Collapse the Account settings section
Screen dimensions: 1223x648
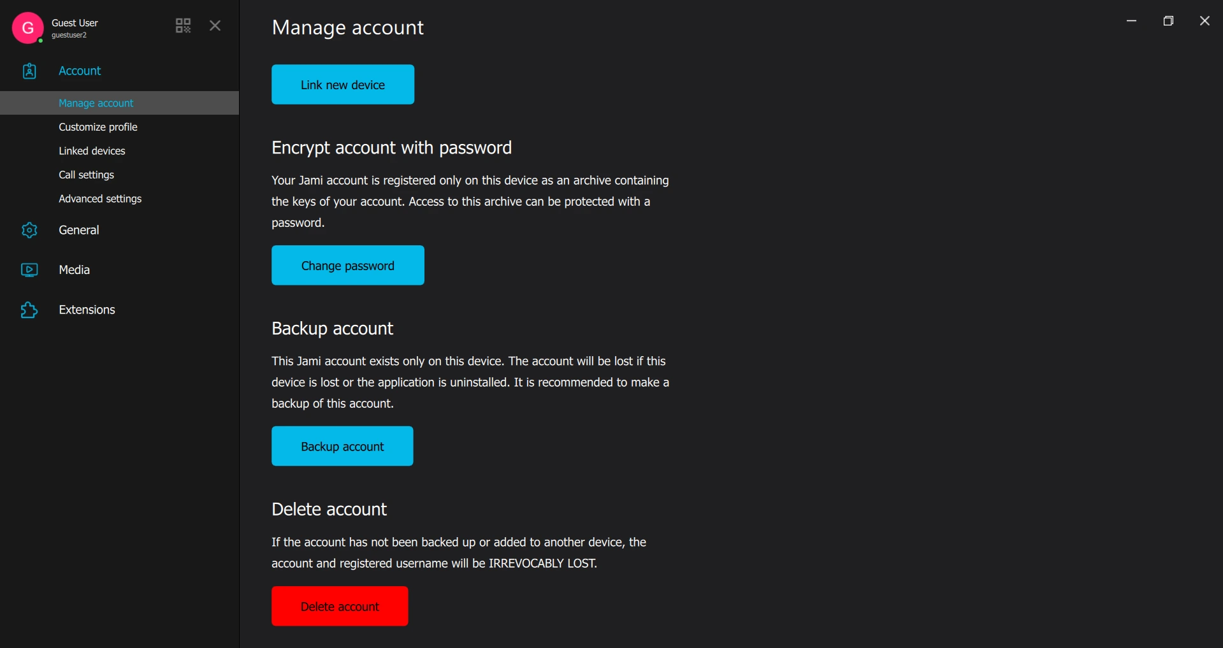[80, 71]
